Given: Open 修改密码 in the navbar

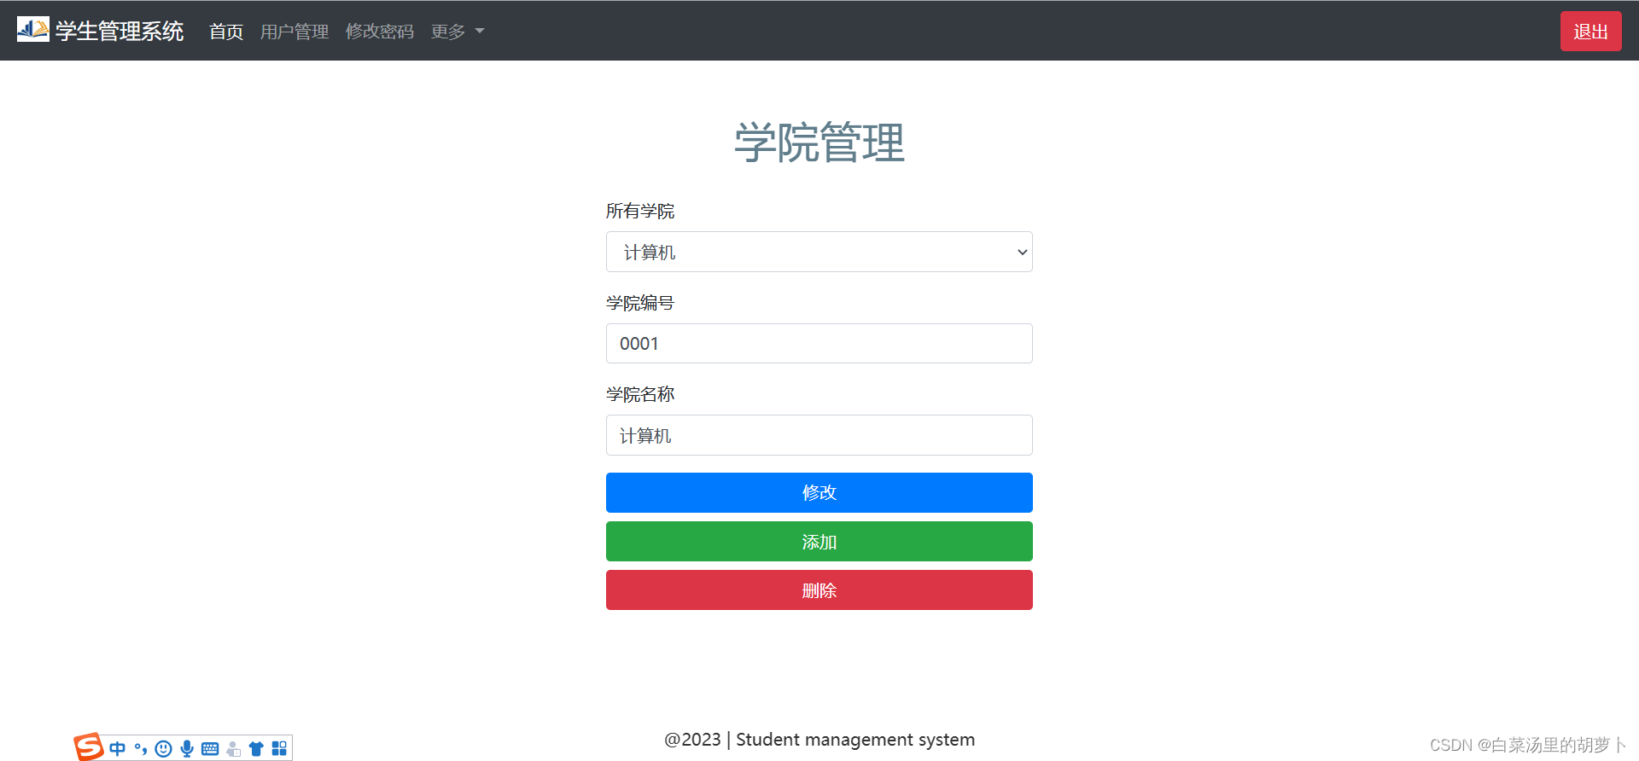Looking at the screenshot, I should click(x=380, y=32).
